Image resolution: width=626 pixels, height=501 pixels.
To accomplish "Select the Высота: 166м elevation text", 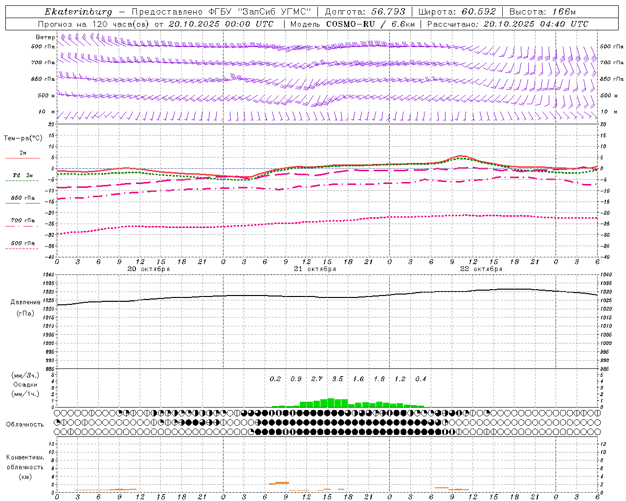I will (x=542, y=12).
